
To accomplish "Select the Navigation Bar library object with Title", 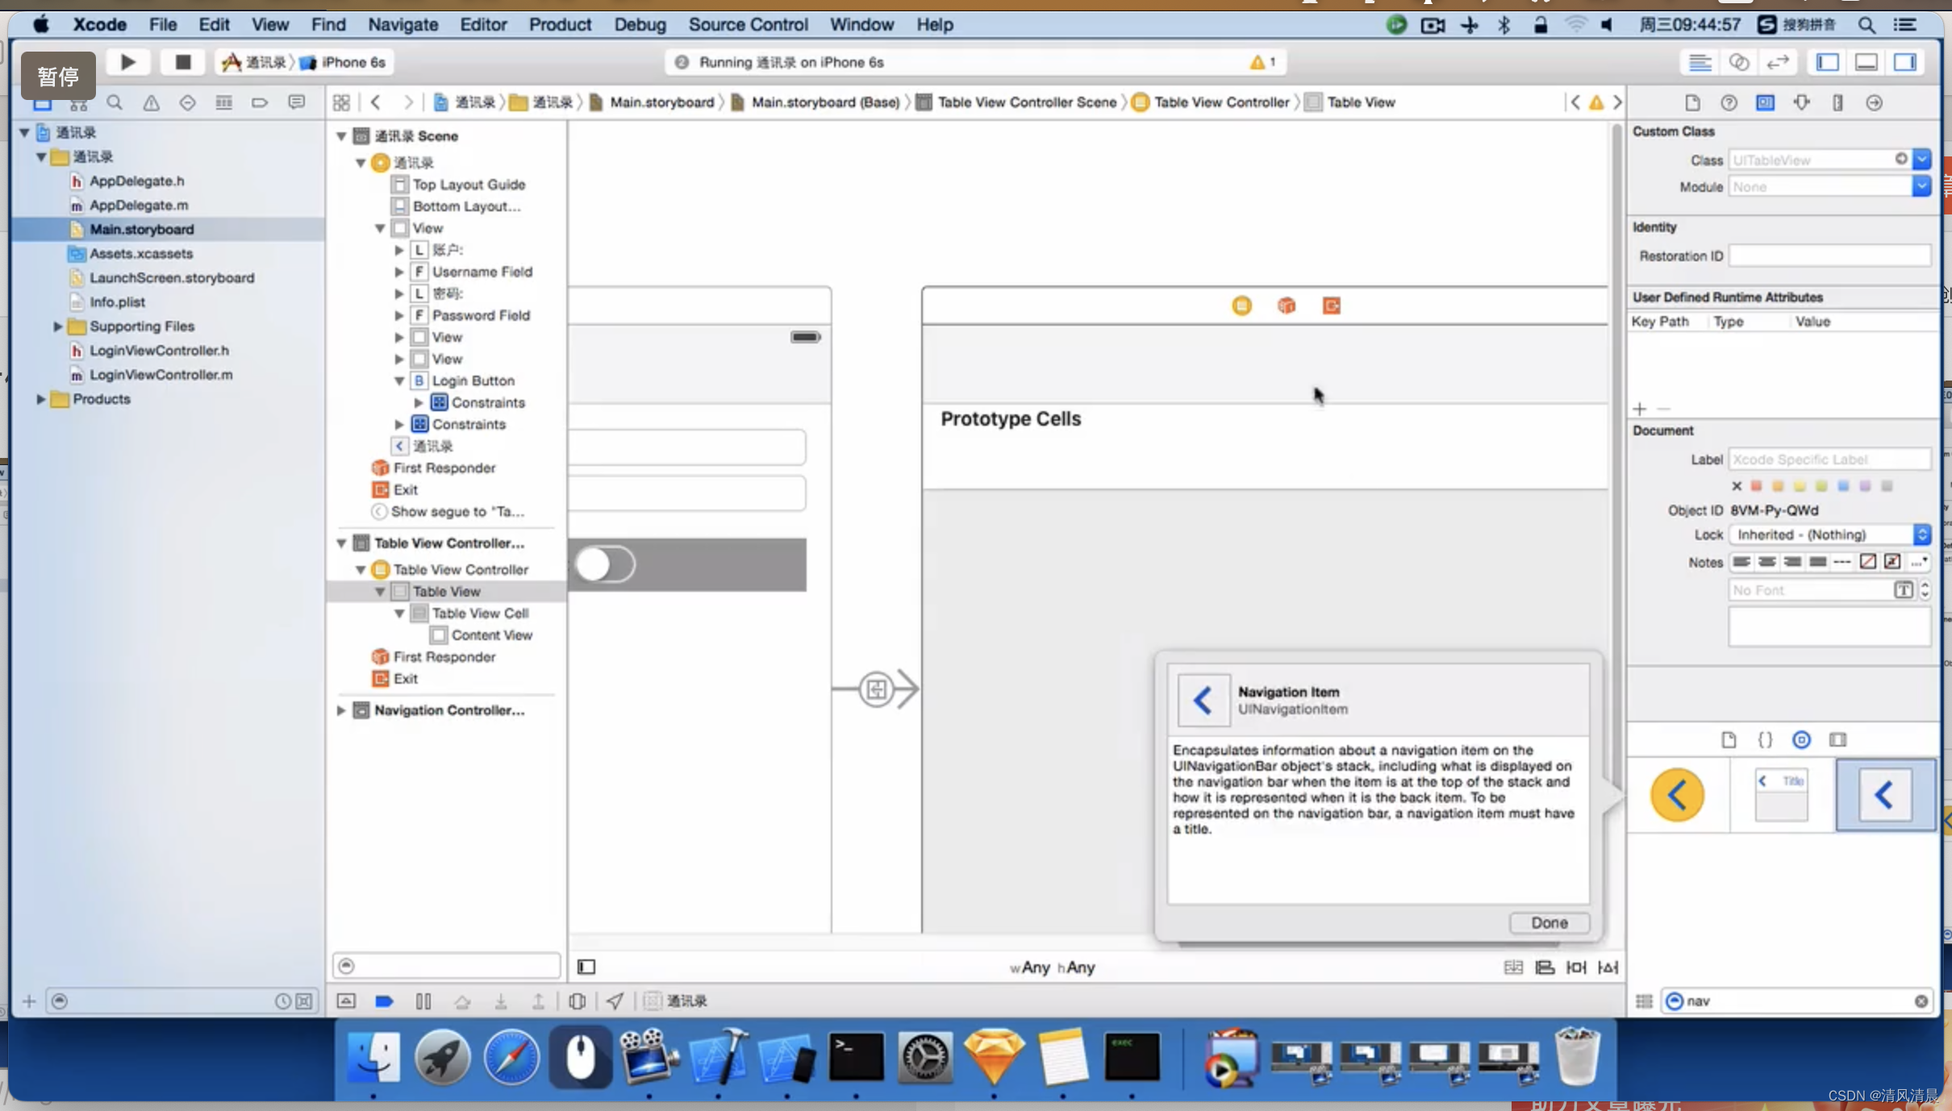I will (1782, 795).
